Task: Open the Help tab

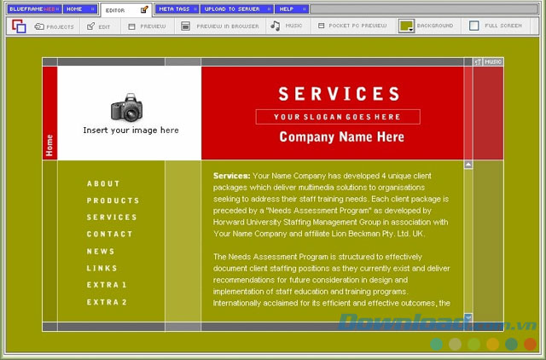Action: click(x=292, y=9)
